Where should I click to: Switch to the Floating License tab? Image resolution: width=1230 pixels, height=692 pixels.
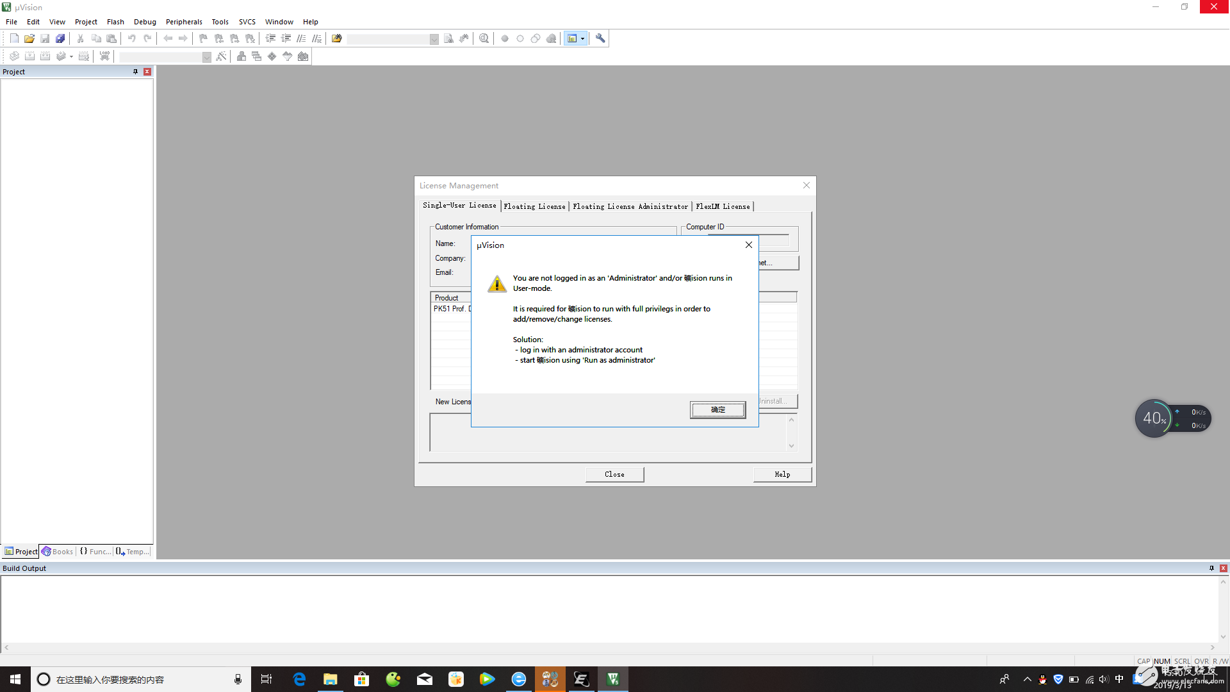534,206
